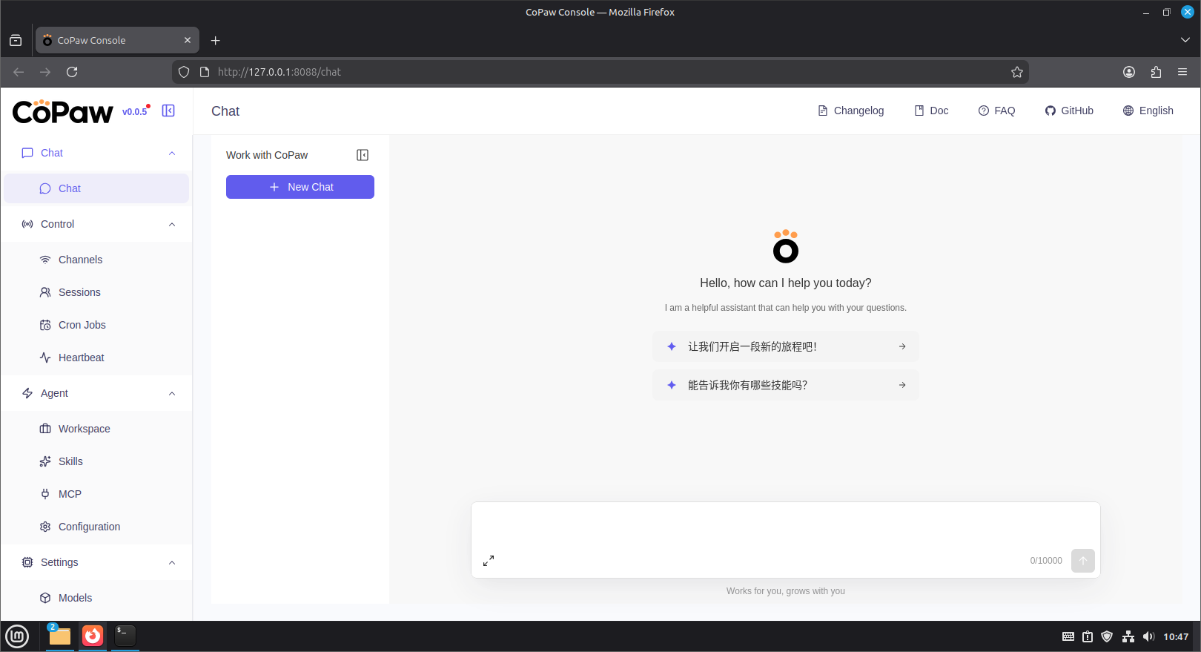Viewport: 1201px width, 652px height.
Task: Open the English language selector
Action: [x=1148, y=111]
